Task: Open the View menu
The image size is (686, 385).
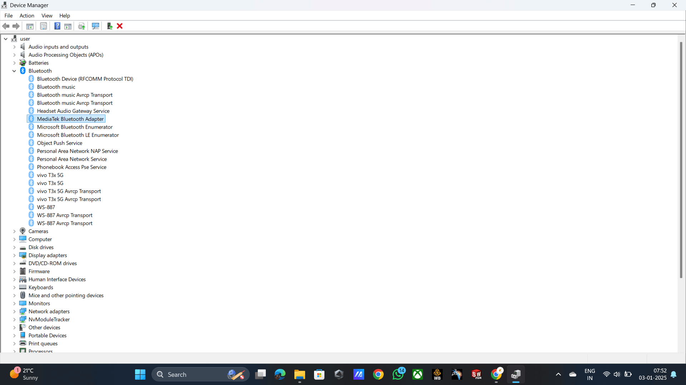Action: coord(47,16)
